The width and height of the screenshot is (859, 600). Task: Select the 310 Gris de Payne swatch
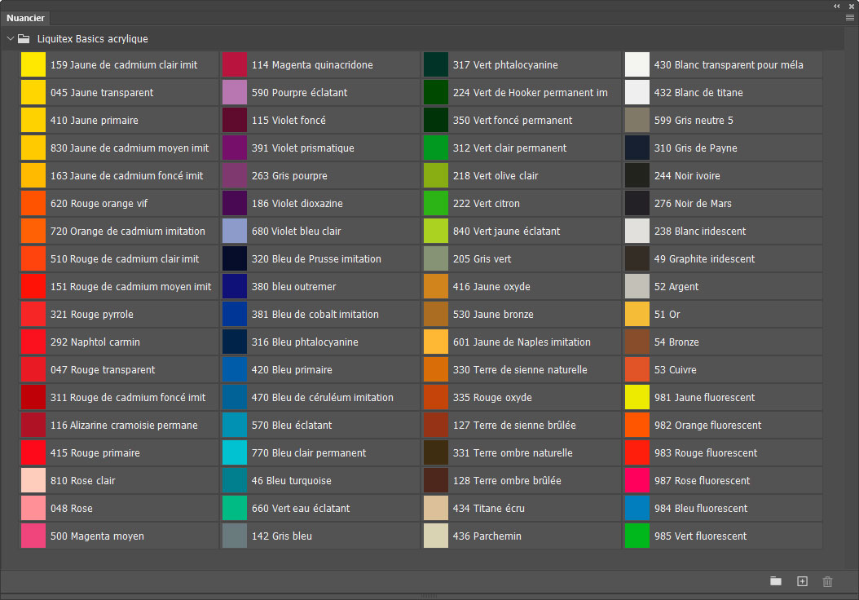pyautogui.click(x=637, y=148)
